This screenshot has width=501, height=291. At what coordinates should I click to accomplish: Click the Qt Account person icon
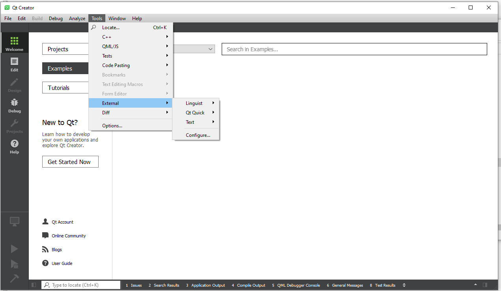pyautogui.click(x=45, y=222)
